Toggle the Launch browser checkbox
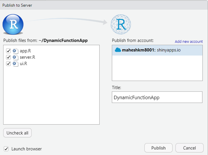The height and width of the screenshot is (155, 208). coord(6,149)
